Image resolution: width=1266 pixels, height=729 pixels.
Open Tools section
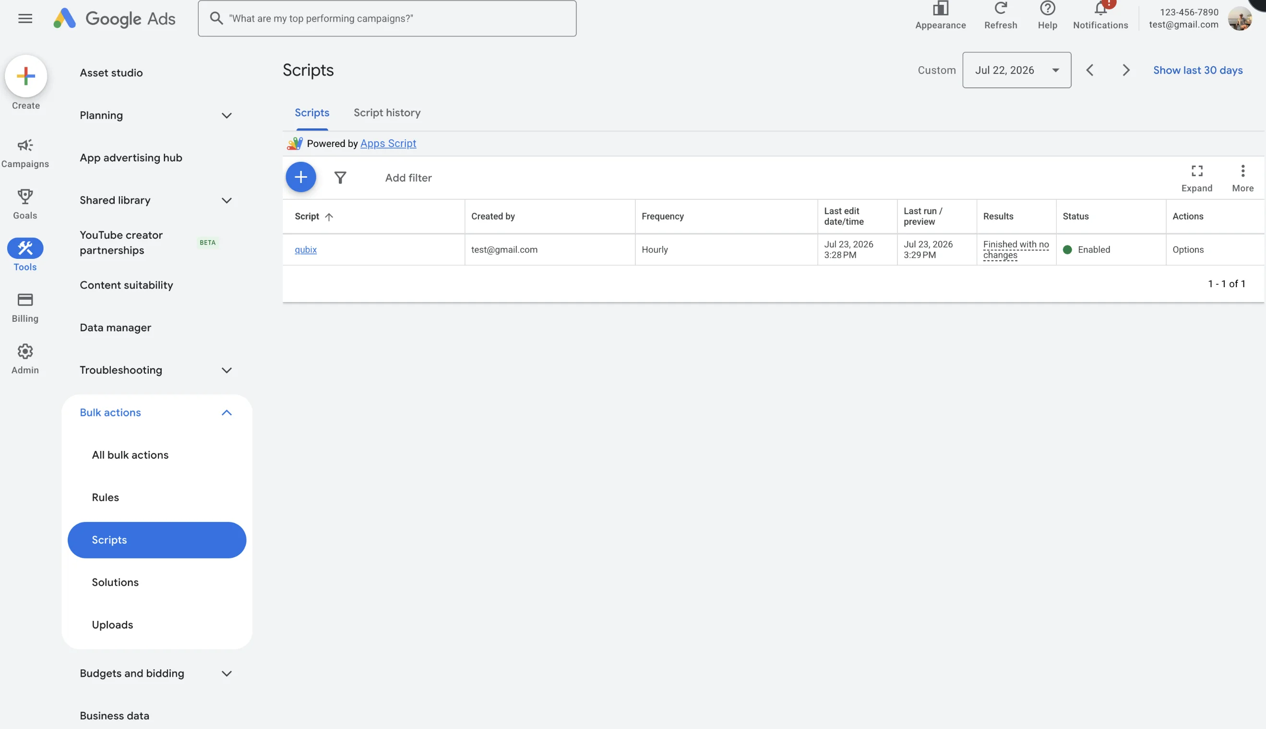pos(25,255)
